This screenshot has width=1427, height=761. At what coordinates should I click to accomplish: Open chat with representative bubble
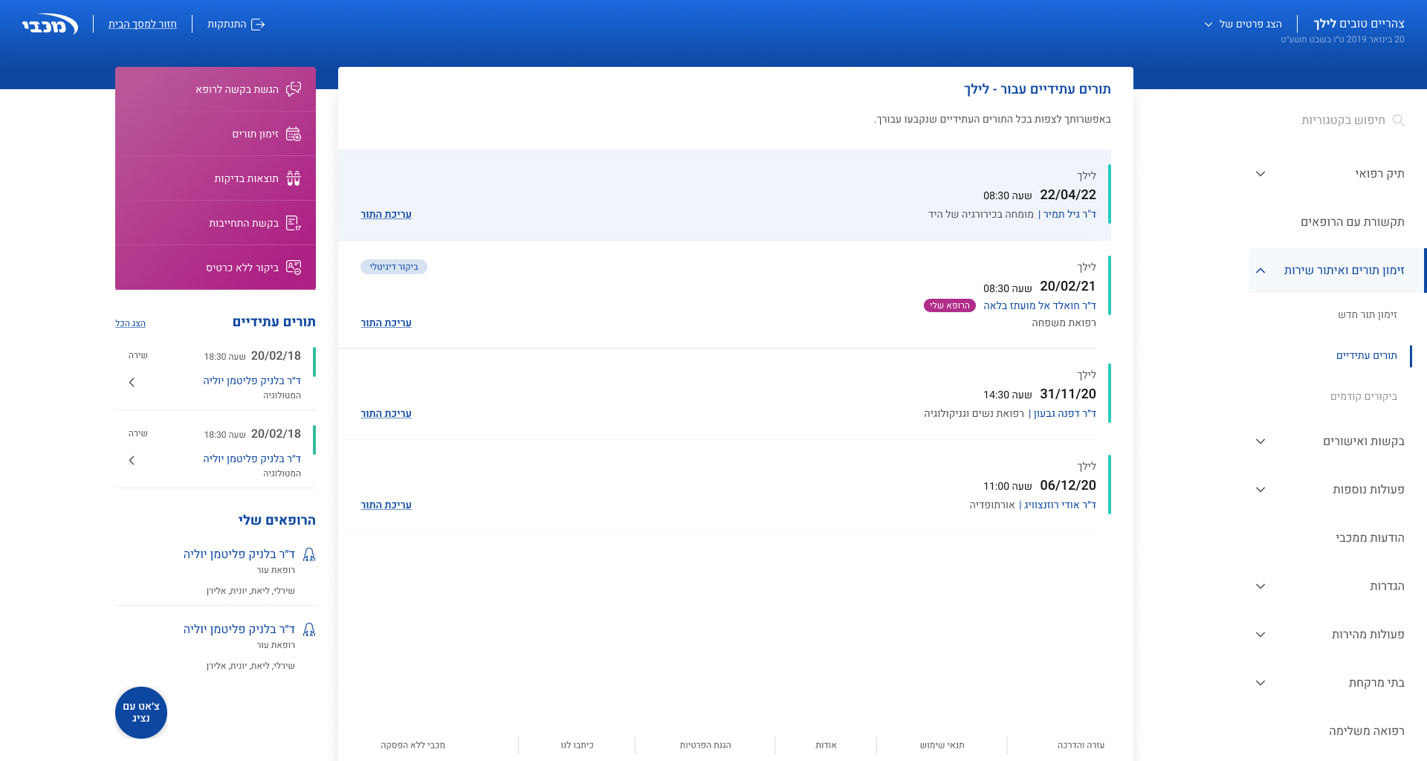[x=141, y=713]
